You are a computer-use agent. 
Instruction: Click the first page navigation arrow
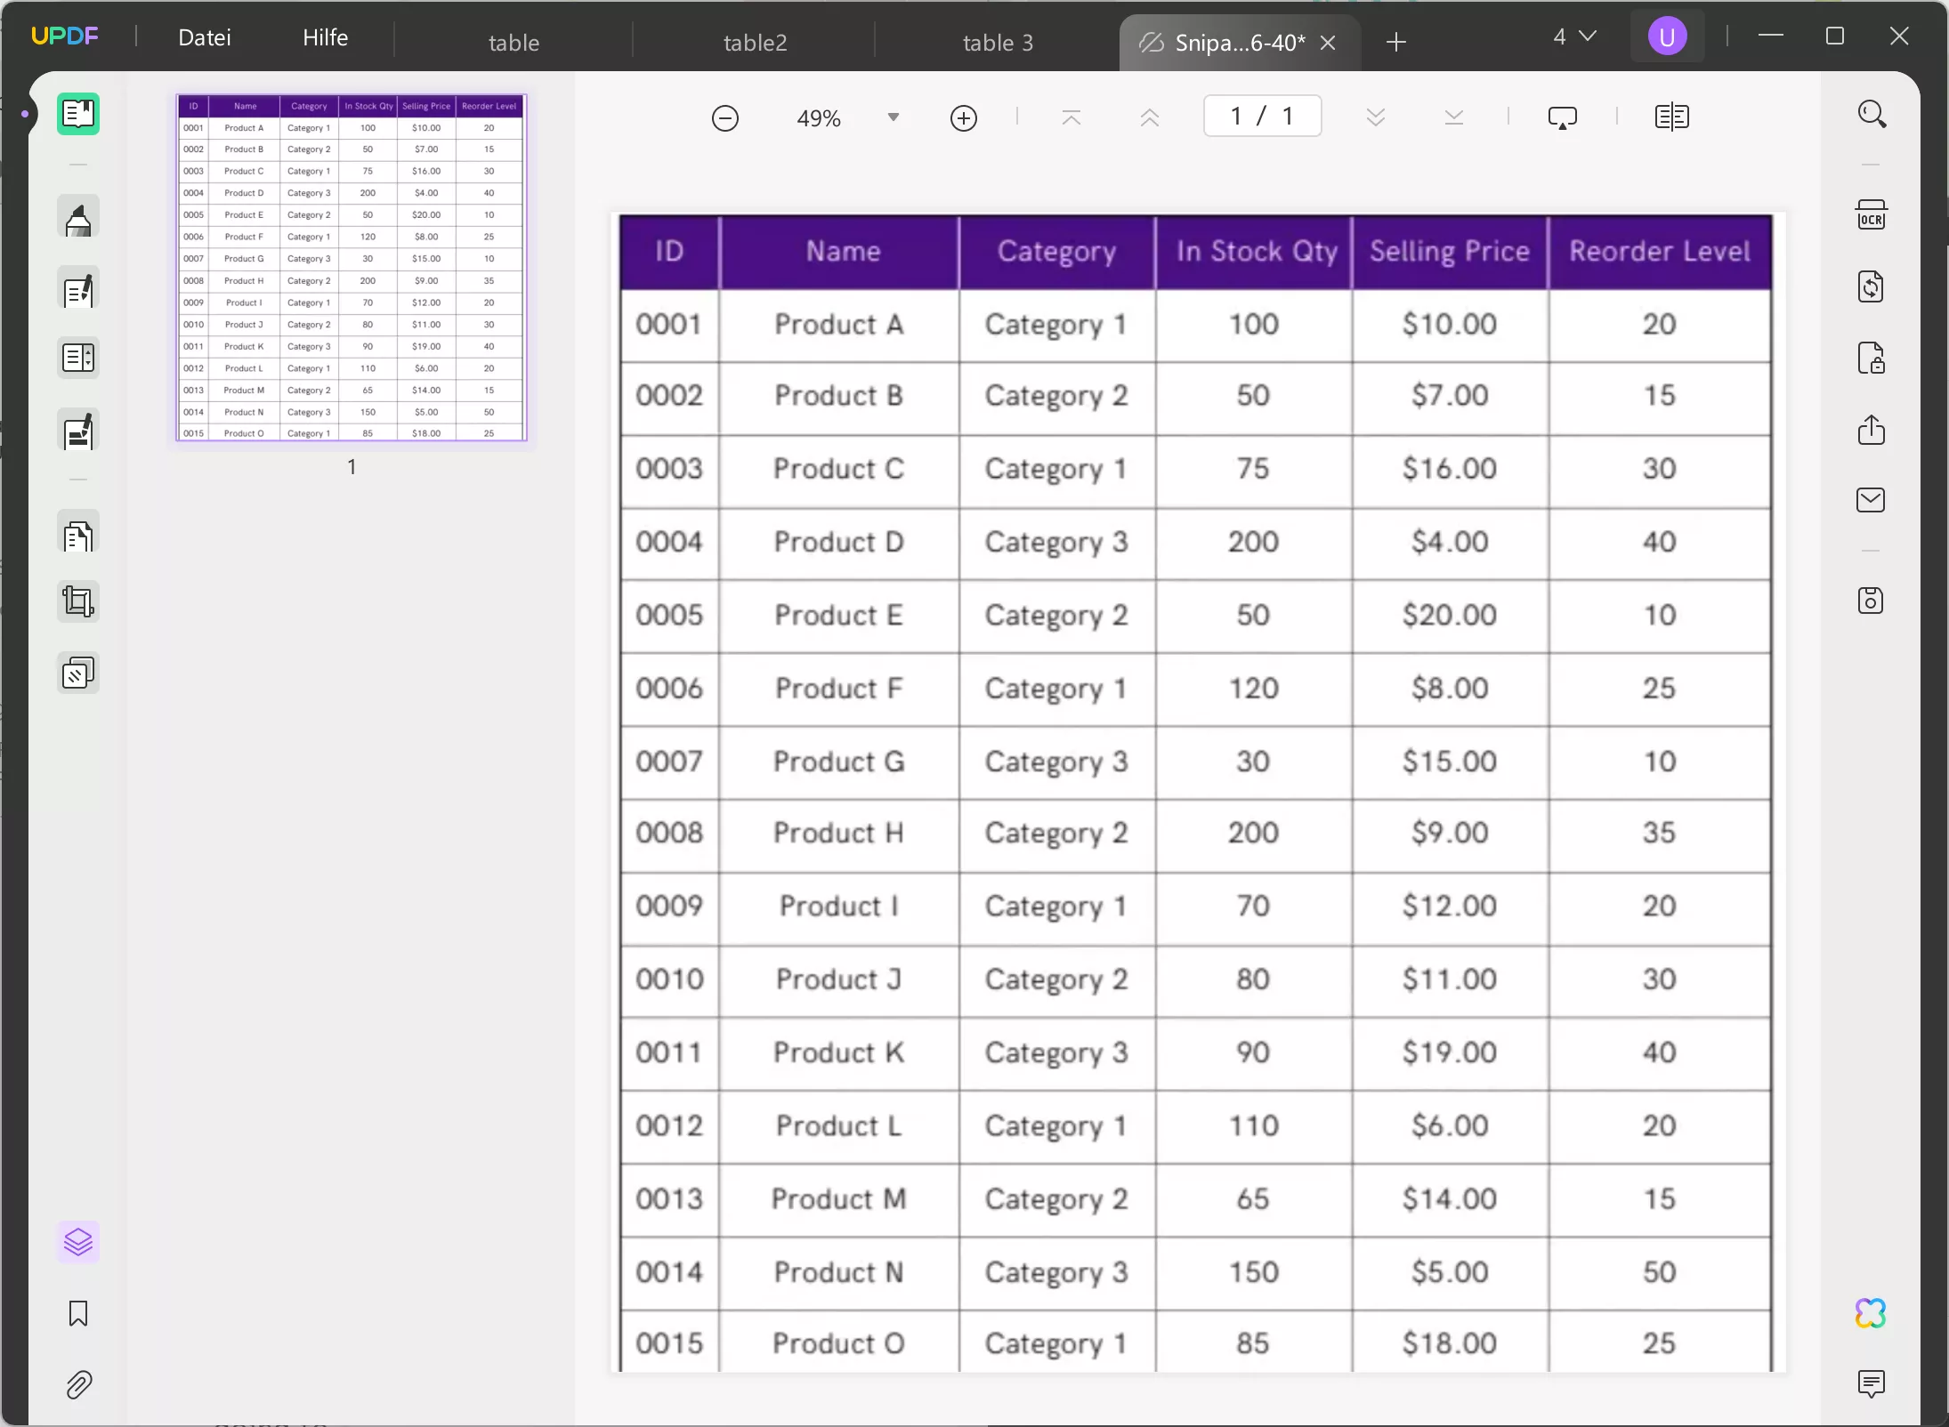point(1072,117)
